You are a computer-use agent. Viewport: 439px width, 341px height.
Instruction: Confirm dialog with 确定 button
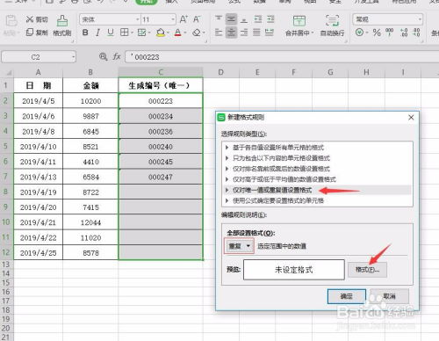point(347,296)
